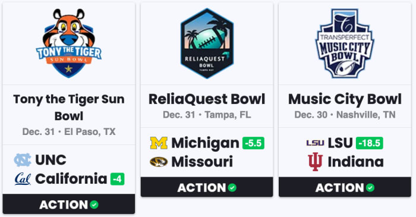Screen dimensions: 416x217
Task: Select the California -4 spread badge
Action: pos(117,179)
